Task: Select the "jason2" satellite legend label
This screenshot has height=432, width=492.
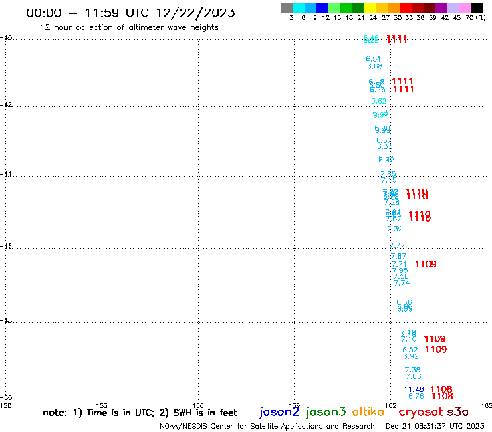Action: [279, 412]
